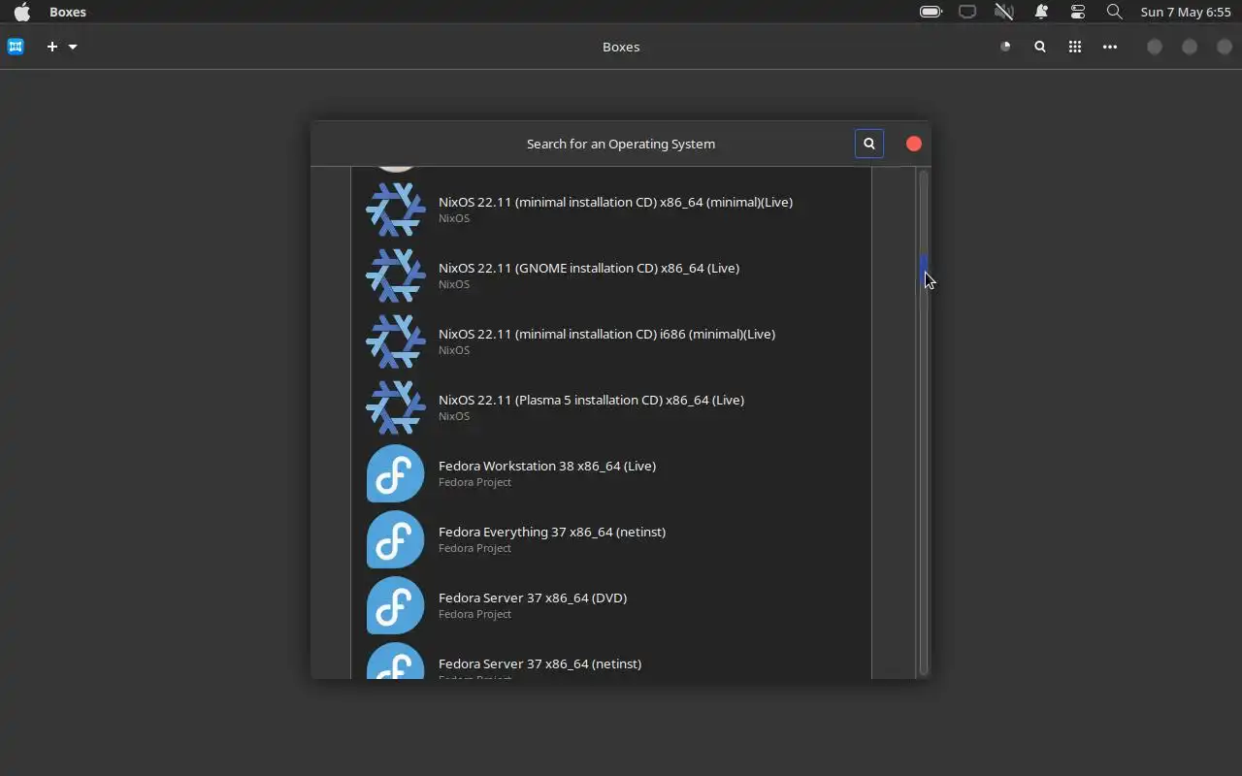This screenshot has width=1242, height=776.
Task: Click the NixOS logo of the x86_64 minimal row
Action: point(396,210)
